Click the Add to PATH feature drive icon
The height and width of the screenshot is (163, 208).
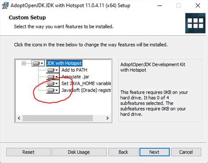pyautogui.click(x=53, y=70)
